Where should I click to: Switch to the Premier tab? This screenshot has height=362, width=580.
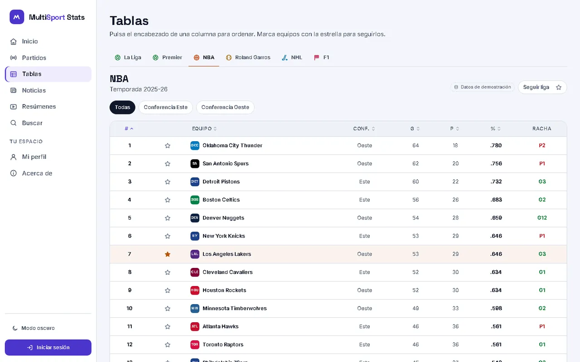pos(167,57)
